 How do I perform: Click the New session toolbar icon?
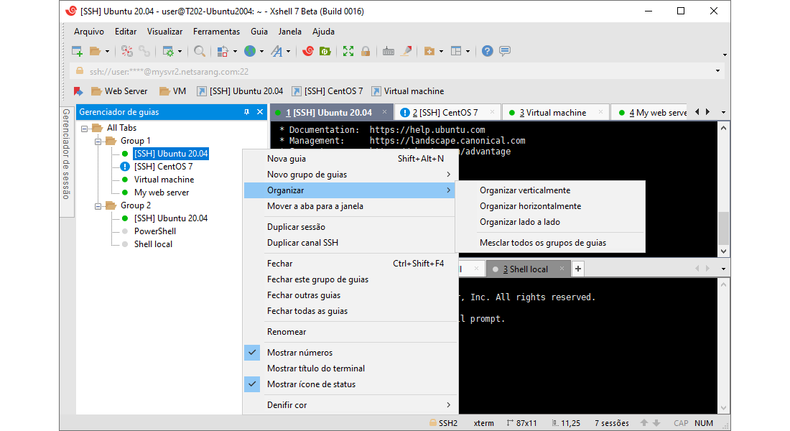(77, 51)
